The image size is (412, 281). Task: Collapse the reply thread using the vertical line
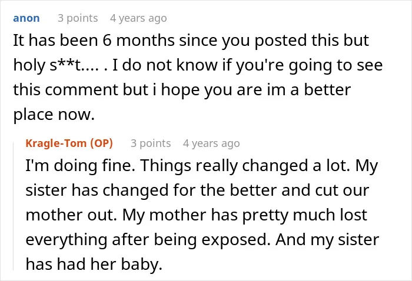(x=14, y=206)
